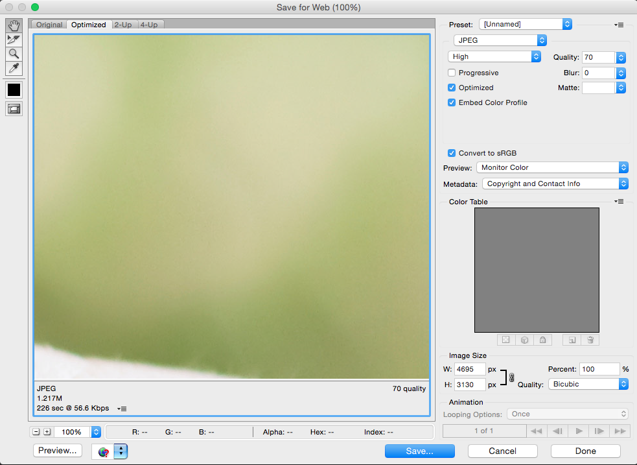Open the preview info flyout menu
637x465 pixels.
(122, 409)
